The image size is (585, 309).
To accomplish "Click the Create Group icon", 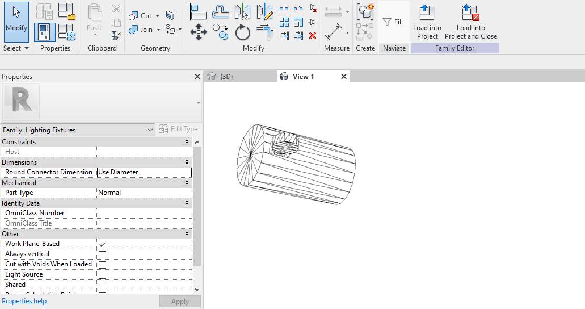I will coord(365,11).
